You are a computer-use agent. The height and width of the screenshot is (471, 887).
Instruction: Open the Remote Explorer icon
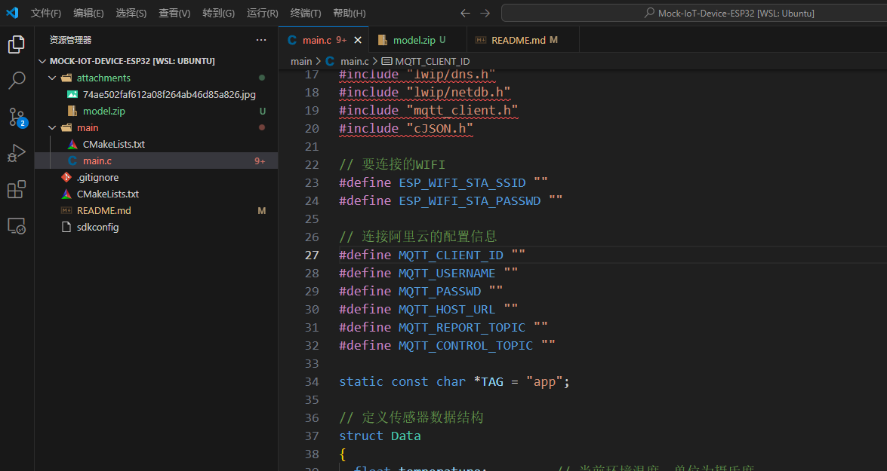[17, 225]
